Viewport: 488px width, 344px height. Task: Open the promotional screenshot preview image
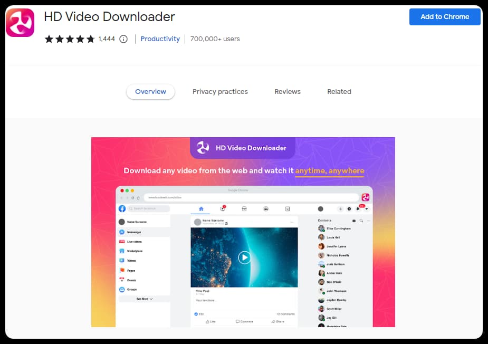pos(243,232)
